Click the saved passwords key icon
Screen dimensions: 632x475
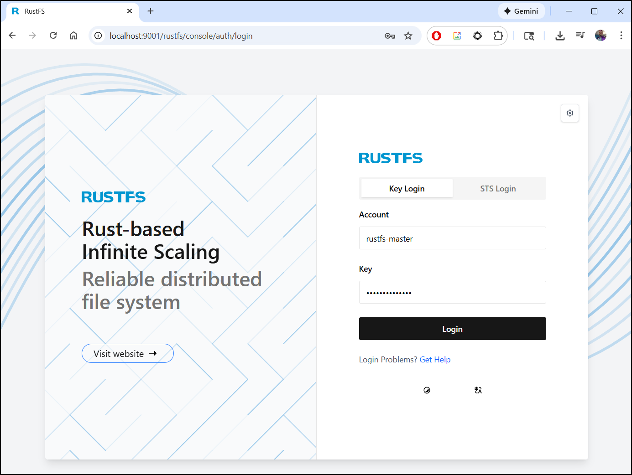coord(390,36)
